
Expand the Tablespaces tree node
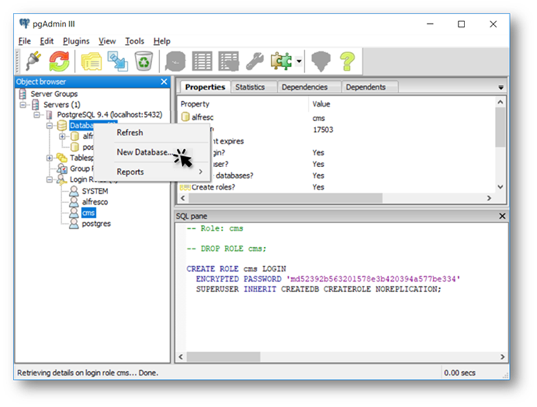pos(51,158)
